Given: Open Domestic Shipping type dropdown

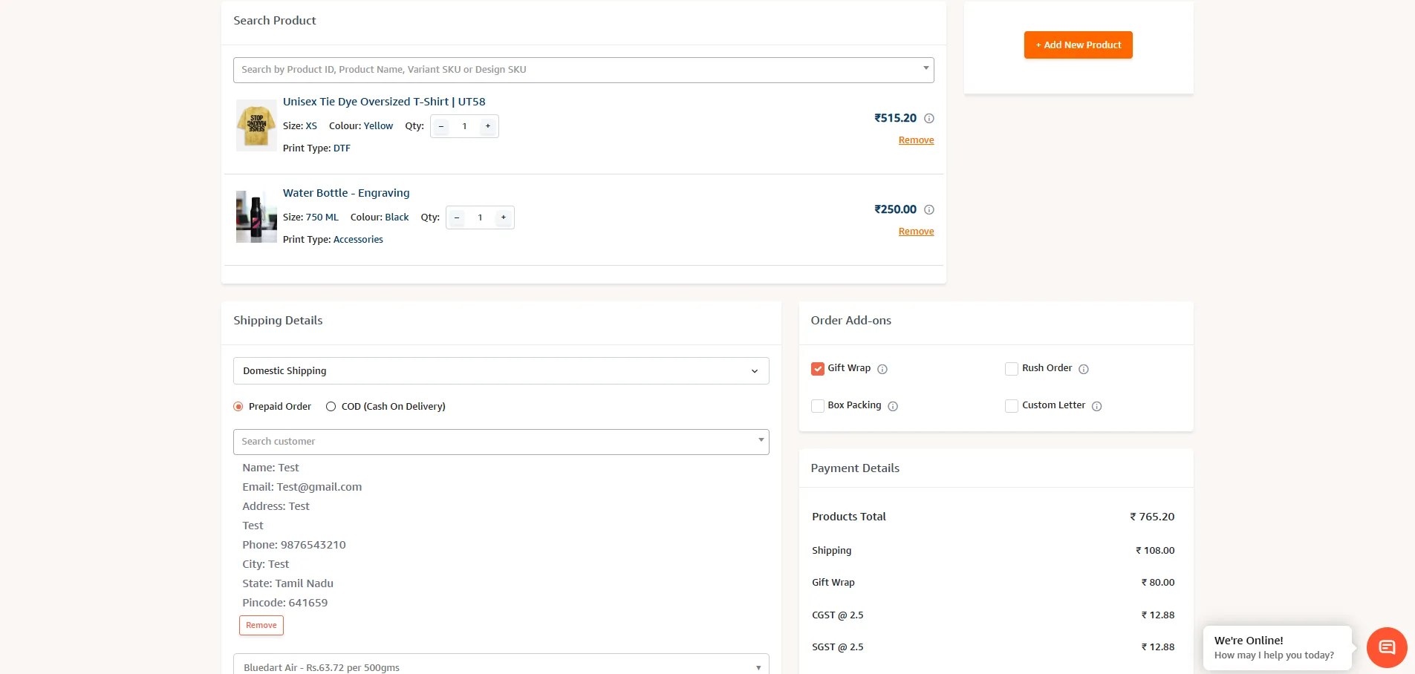Looking at the screenshot, I should pyautogui.click(x=501, y=371).
